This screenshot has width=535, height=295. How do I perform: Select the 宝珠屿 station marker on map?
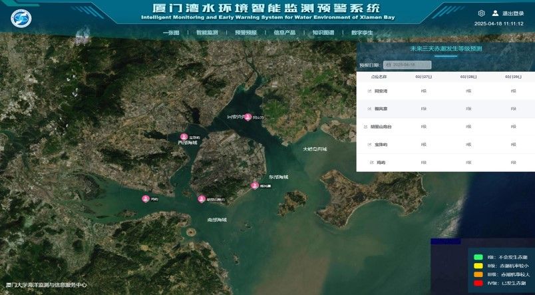(x=184, y=137)
